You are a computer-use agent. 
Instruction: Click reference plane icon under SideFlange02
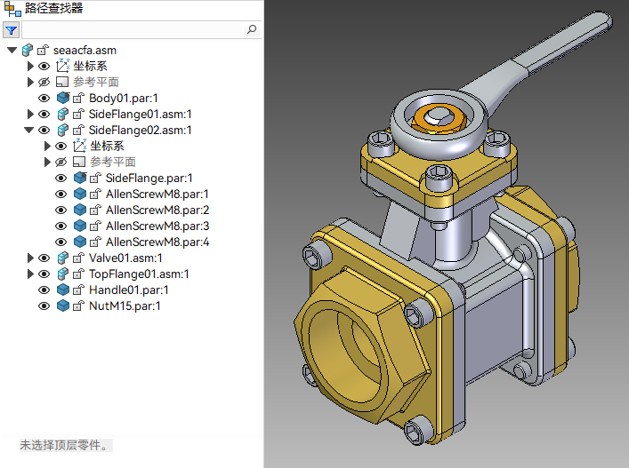click(79, 163)
